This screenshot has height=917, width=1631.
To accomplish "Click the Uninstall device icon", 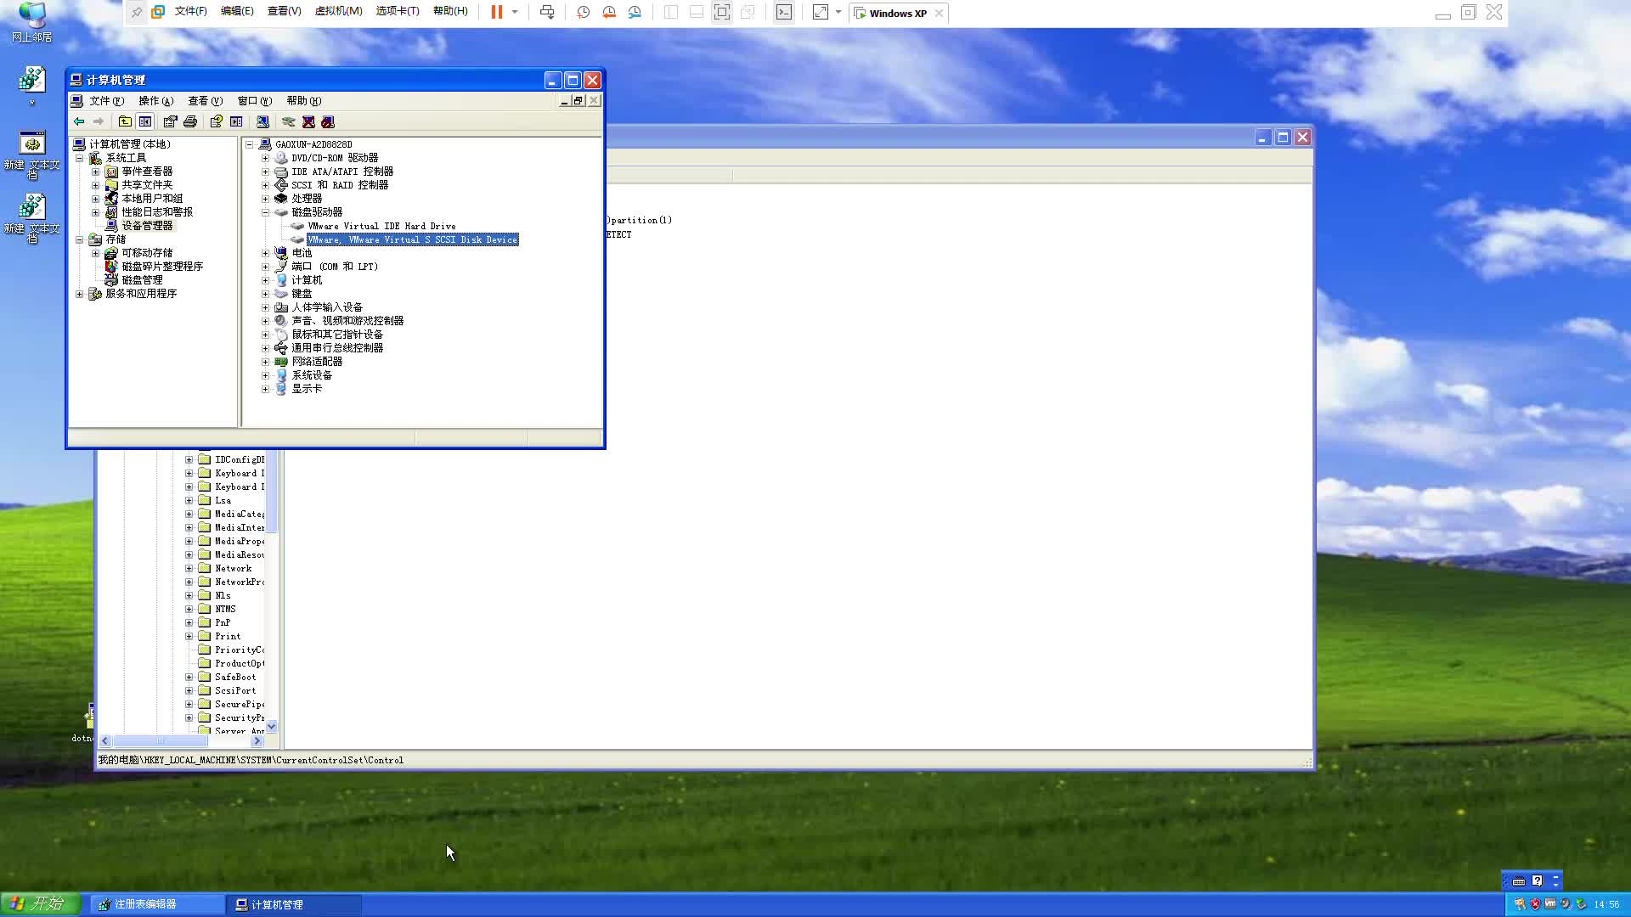I will click(328, 121).
